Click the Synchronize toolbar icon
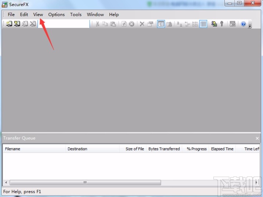 click(x=214, y=24)
